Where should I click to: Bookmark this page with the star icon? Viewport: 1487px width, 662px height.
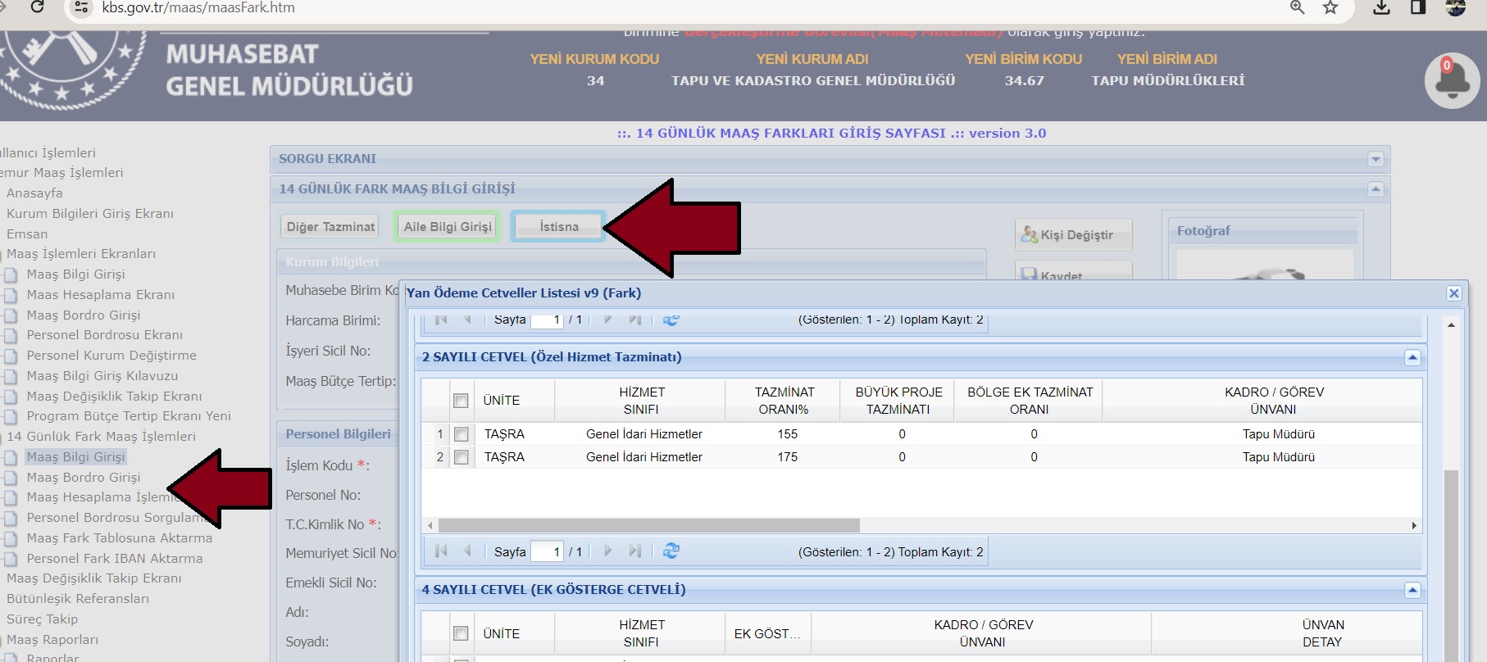[x=1330, y=7]
